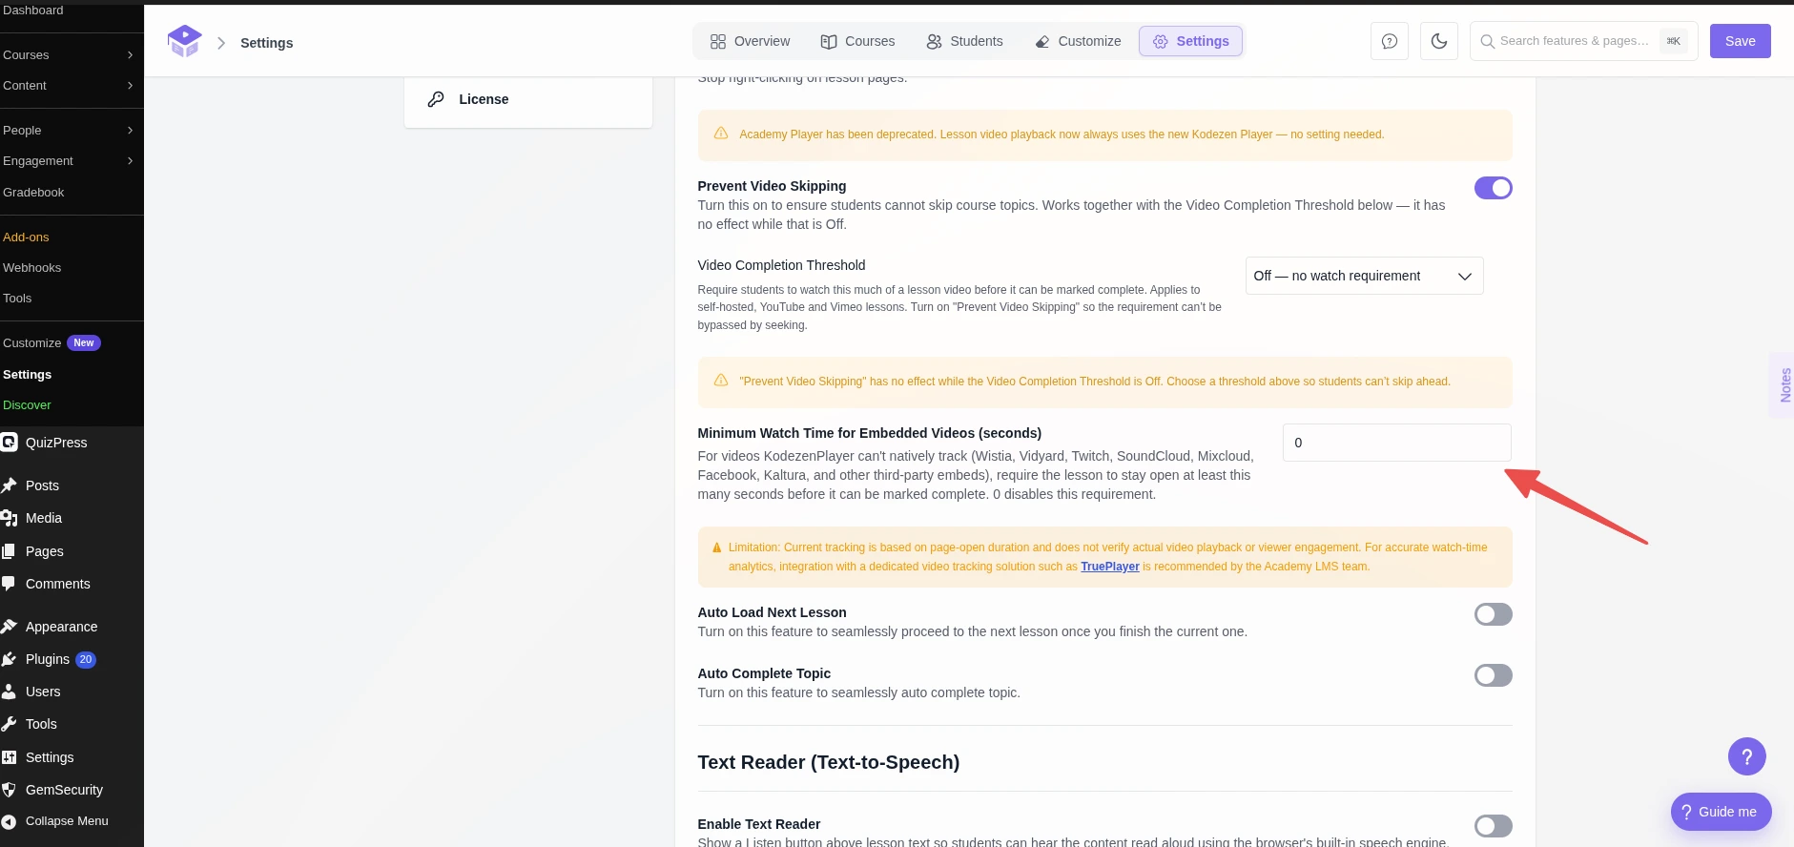The image size is (1794, 847).
Task: Open Webhooks in the sidebar
Action: point(31,268)
